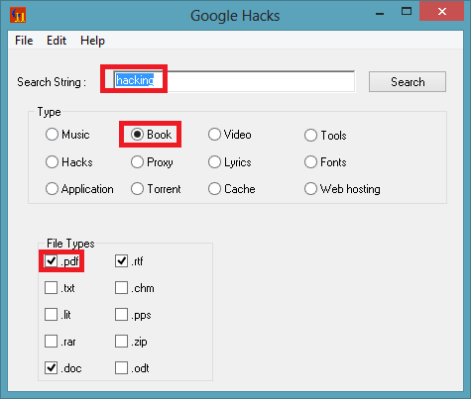The width and height of the screenshot is (471, 399).
Task: Check the .zip file type checkbox
Action: coord(121,342)
